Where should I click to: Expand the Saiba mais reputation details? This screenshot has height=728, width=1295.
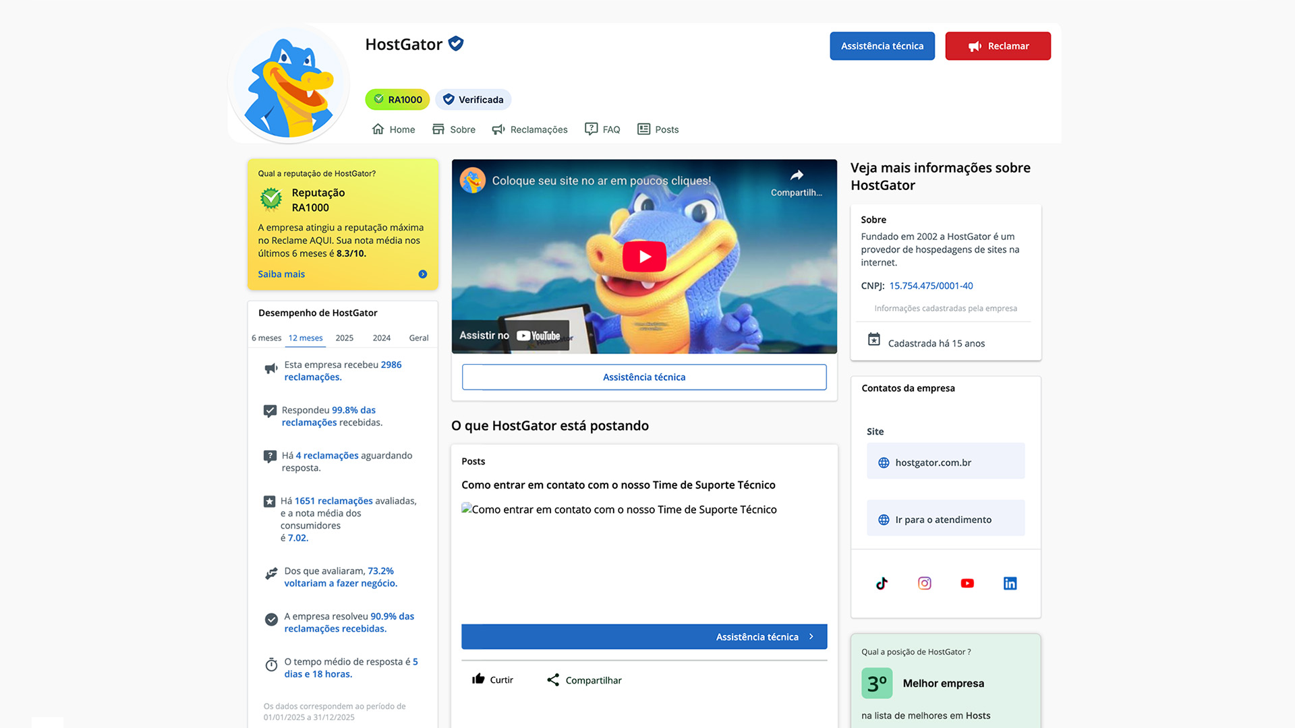[281, 274]
